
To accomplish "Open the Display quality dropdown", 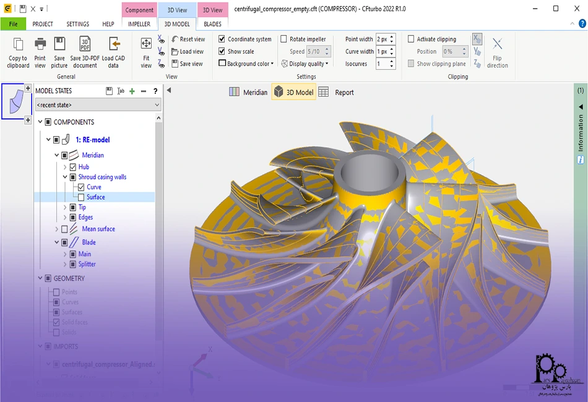I will point(305,64).
